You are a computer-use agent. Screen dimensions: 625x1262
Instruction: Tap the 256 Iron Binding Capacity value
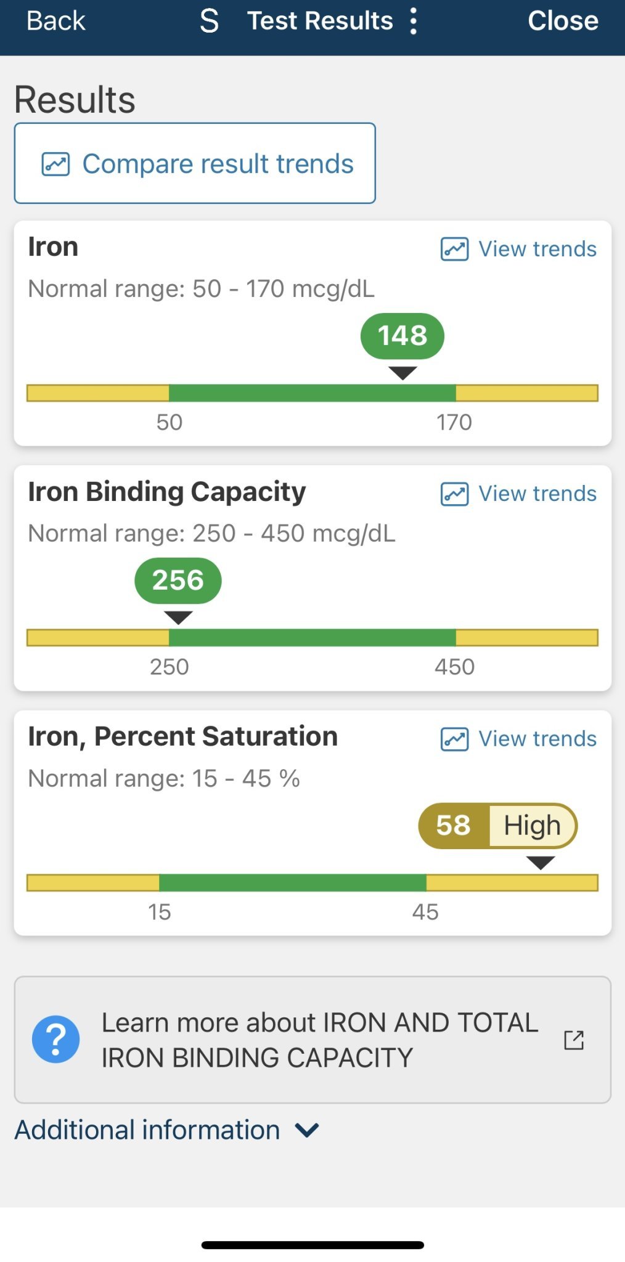tap(178, 580)
